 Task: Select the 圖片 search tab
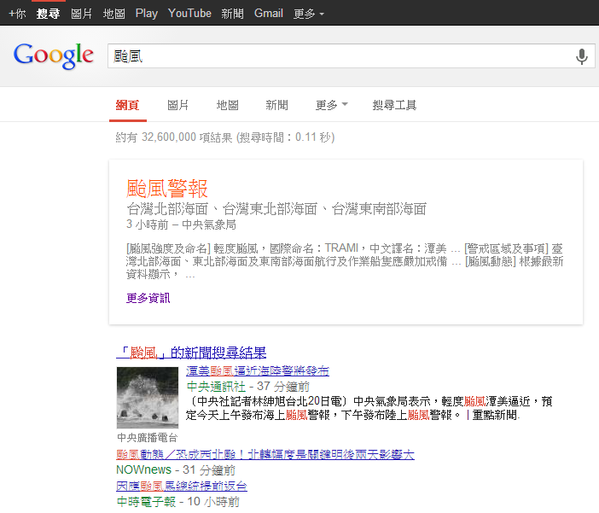pos(177,105)
